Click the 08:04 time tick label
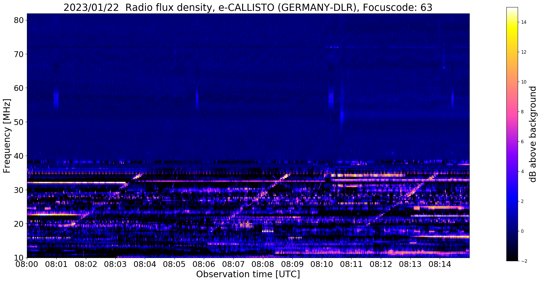This screenshot has height=282, width=541. tap(145, 264)
